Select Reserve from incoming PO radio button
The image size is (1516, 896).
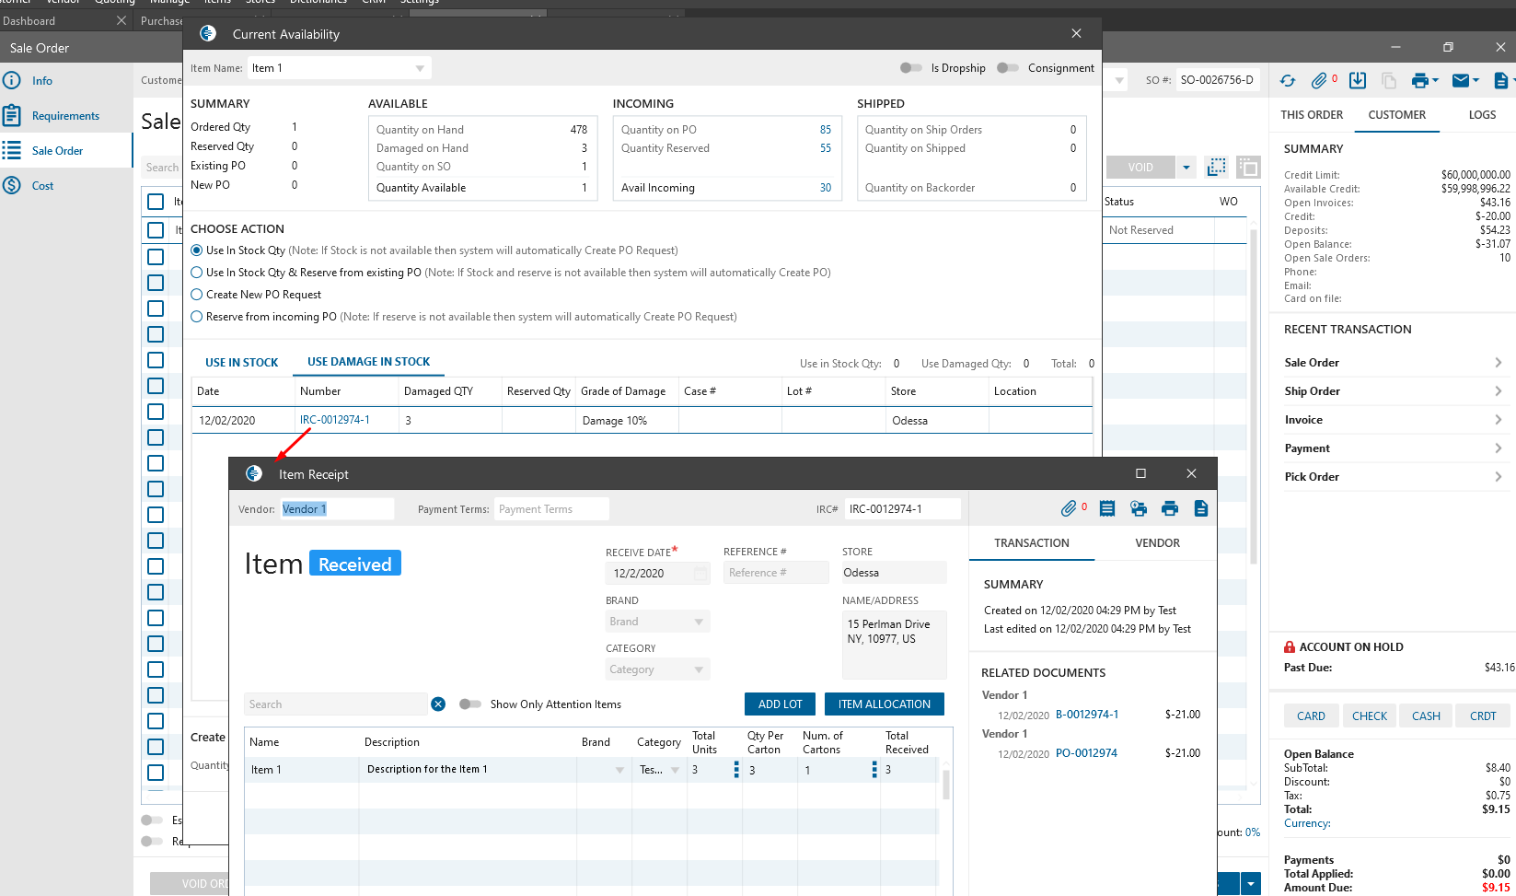pyautogui.click(x=197, y=317)
